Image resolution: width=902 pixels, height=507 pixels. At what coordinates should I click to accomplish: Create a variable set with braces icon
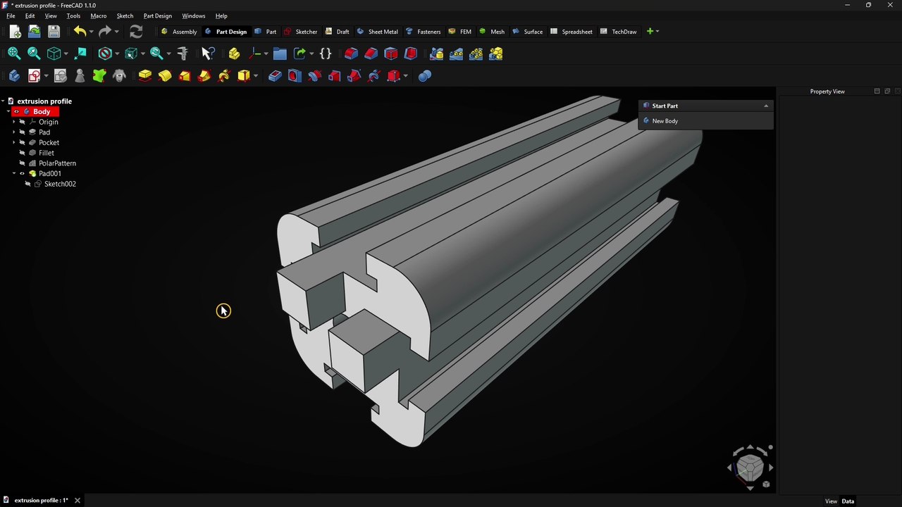pyautogui.click(x=326, y=54)
